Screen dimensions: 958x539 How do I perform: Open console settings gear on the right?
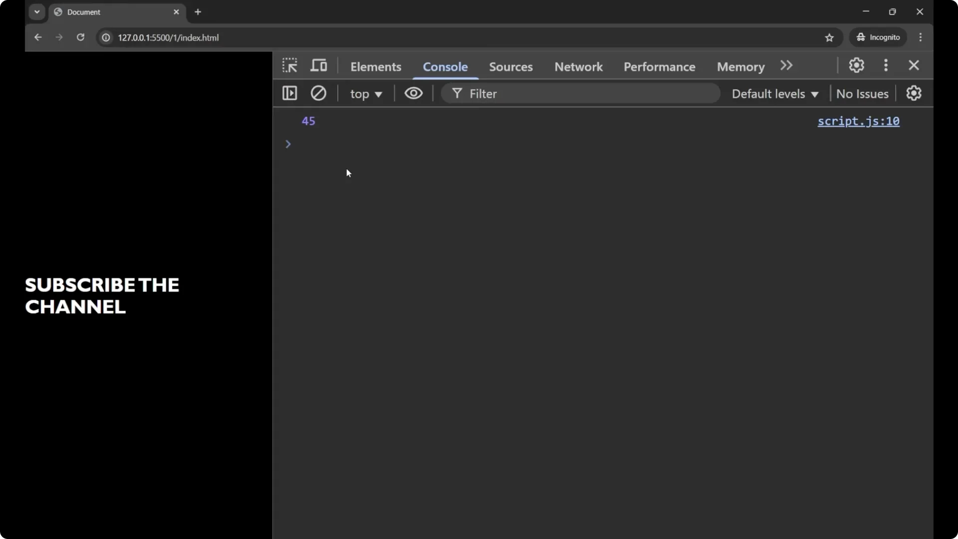pyautogui.click(x=914, y=93)
